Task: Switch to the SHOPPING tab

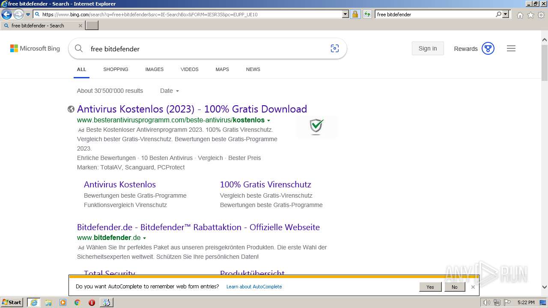Action: pos(116,69)
